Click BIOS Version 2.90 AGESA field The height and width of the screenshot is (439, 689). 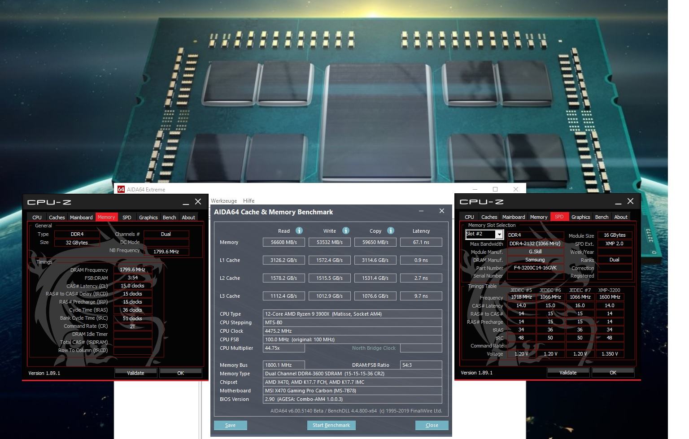(x=353, y=399)
